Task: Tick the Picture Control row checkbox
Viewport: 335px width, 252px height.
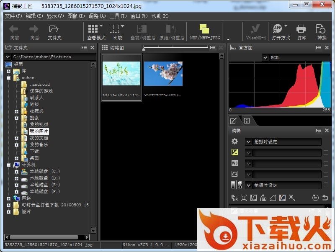Action: pyautogui.click(x=326, y=174)
